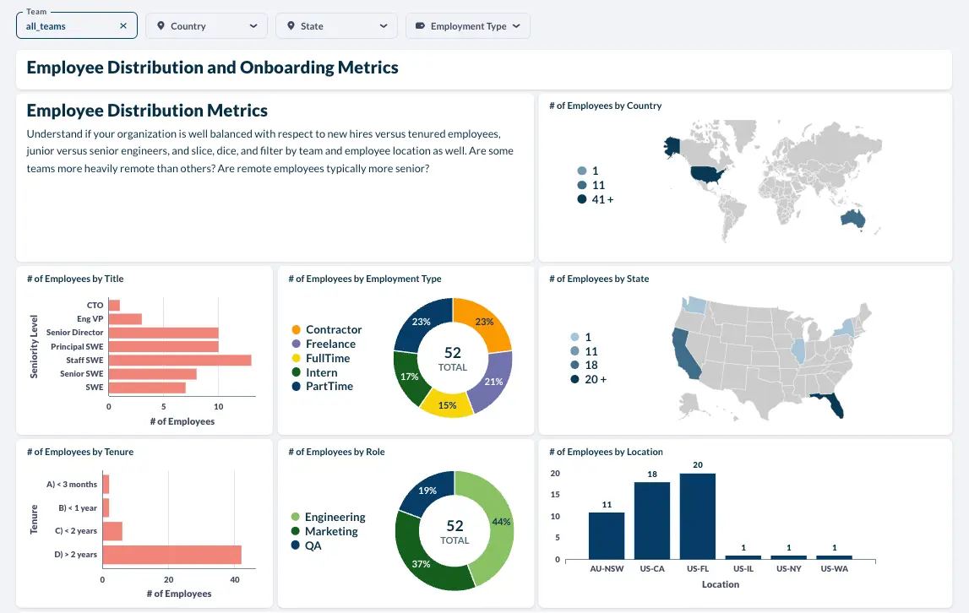Image resolution: width=969 pixels, height=613 pixels.
Task: Toggle the Freelance legend item
Action: pyautogui.click(x=324, y=344)
